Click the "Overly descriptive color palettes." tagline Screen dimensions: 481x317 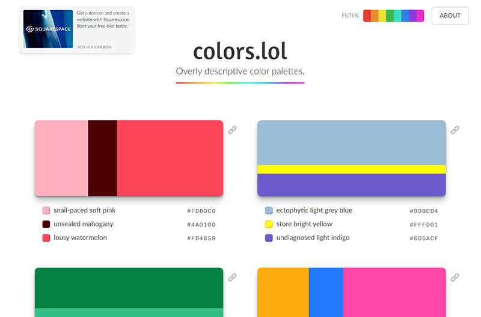click(240, 71)
